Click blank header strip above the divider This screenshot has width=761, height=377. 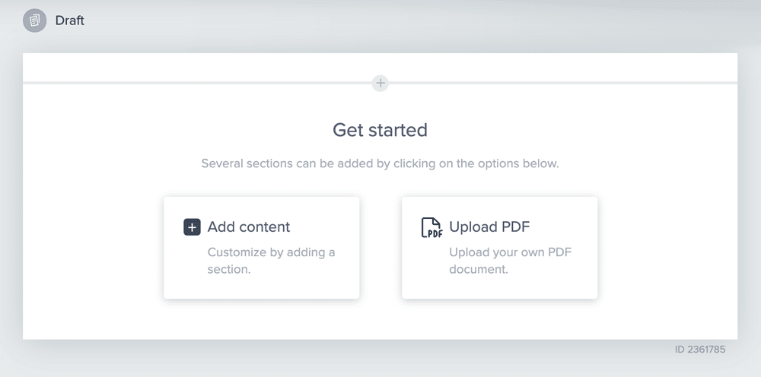(194, 67)
